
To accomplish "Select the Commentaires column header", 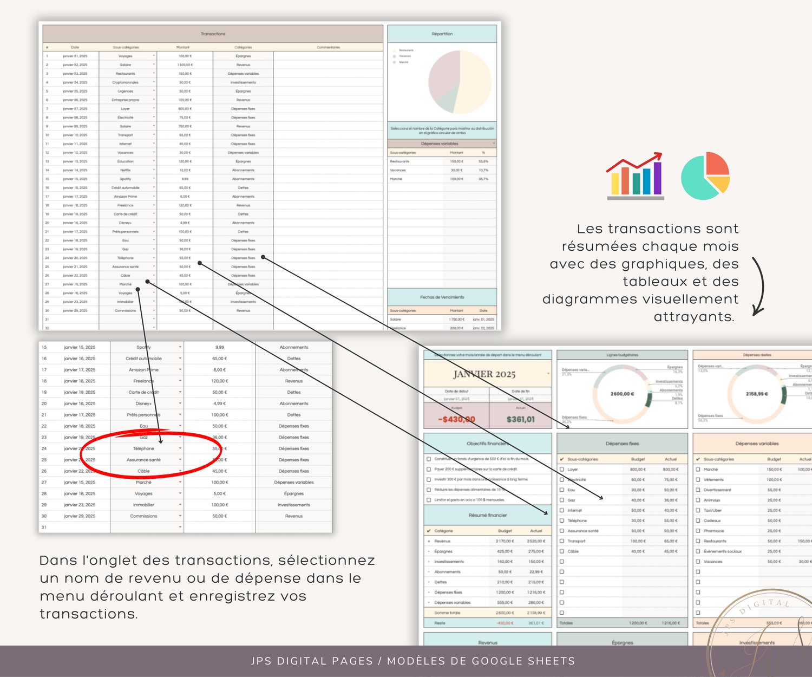I will (329, 47).
